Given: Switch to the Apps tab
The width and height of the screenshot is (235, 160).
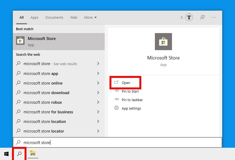Looking at the screenshot, I should point(34,18).
